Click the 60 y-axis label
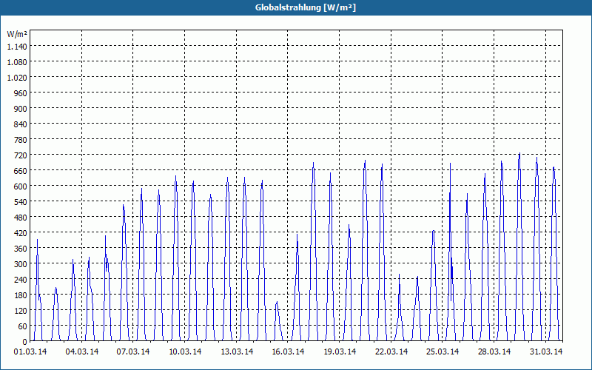 (23, 326)
